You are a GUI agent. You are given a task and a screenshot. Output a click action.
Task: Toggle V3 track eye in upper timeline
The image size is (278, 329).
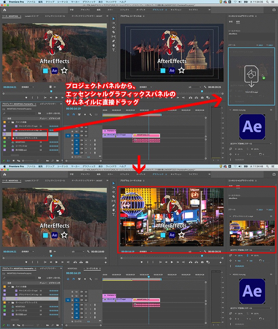click(86, 128)
